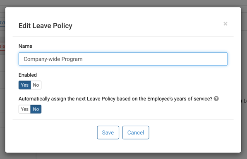Save the leave policy changes
Image resolution: width=247 pixels, height=159 pixels.
pyautogui.click(x=108, y=132)
